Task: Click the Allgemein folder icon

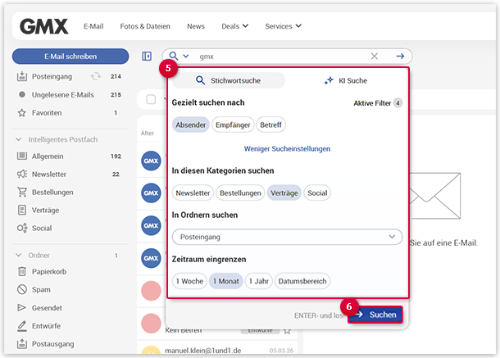Action: click(21, 156)
